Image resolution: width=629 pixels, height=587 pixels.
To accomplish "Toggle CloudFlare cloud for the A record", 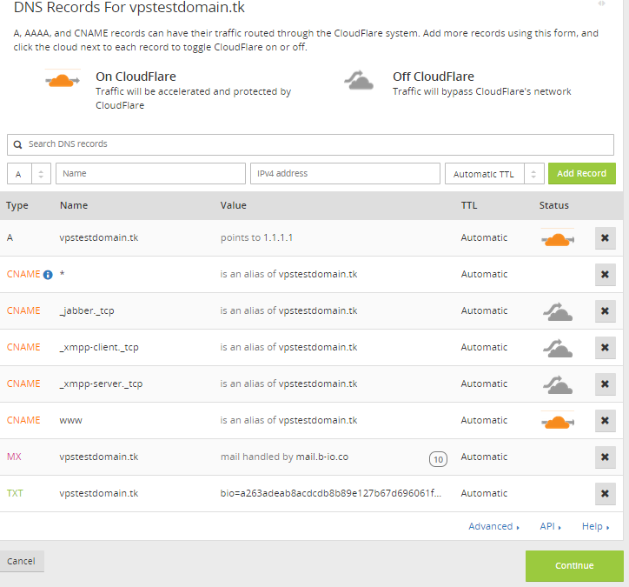I will pos(558,238).
